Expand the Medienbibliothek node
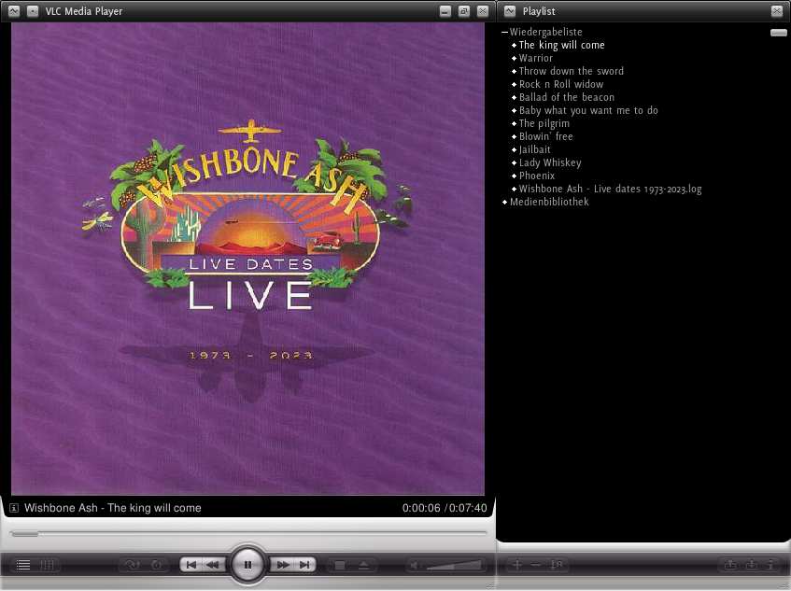The height and width of the screenshot is (591, 791). click(504, 202)
